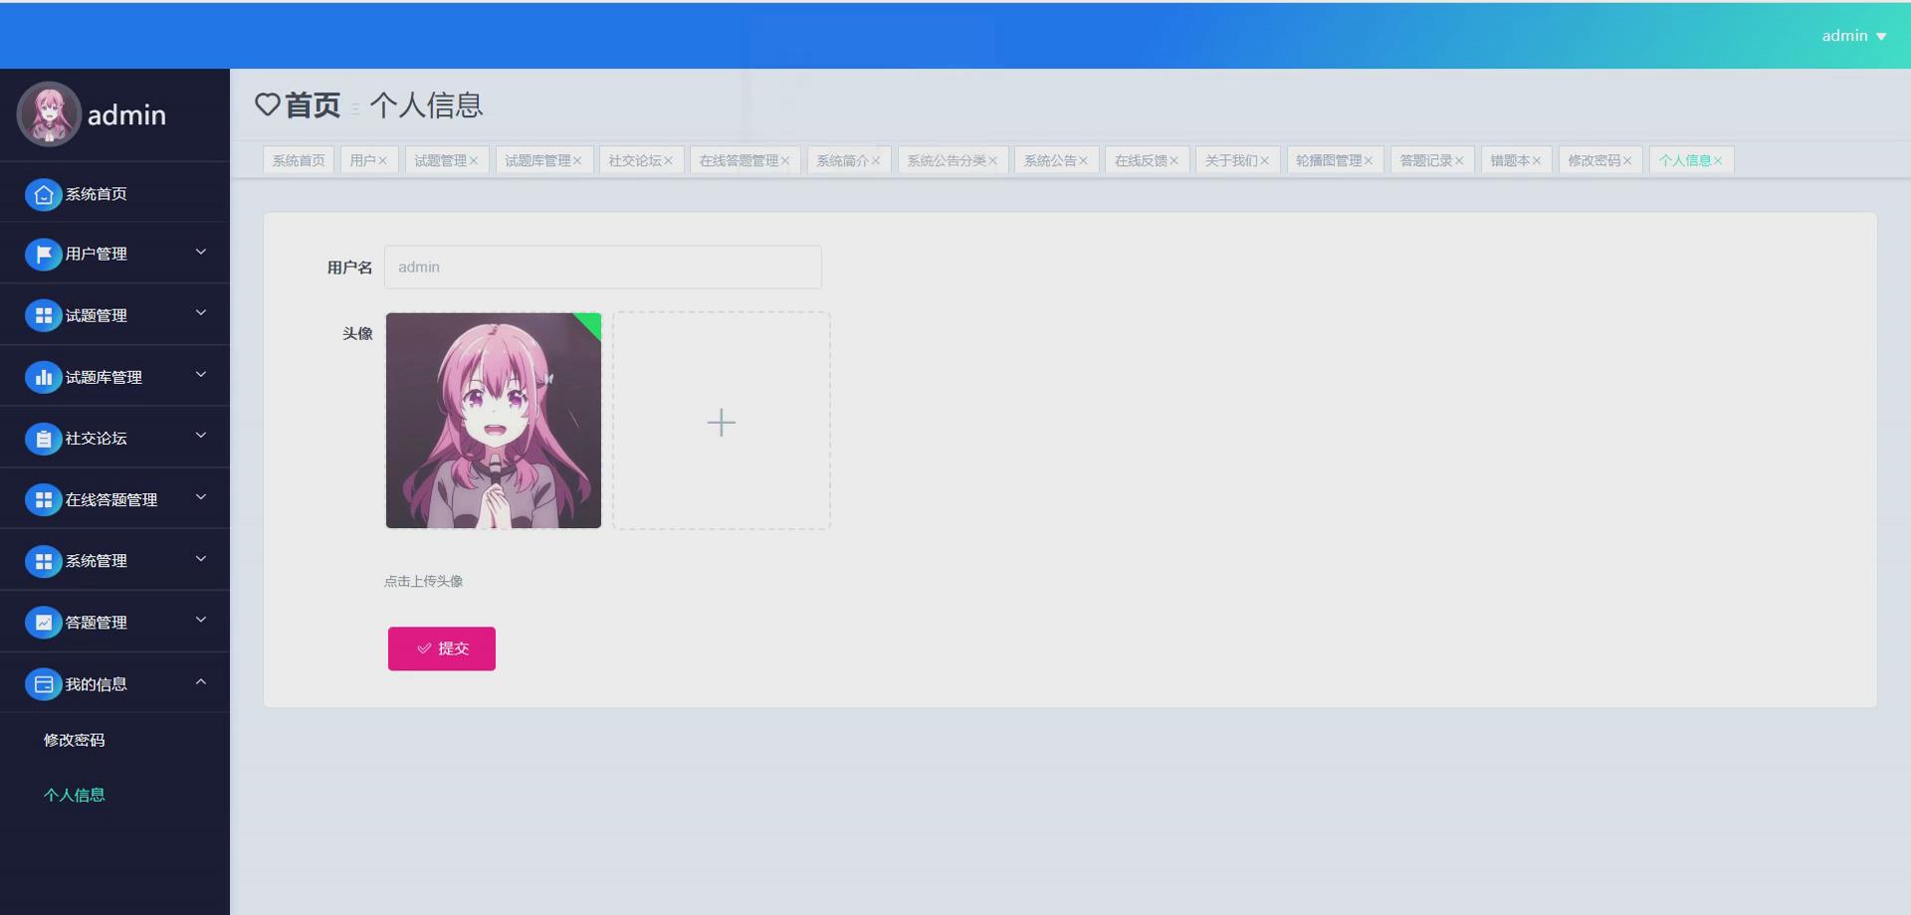This screenshot has height=915, width=1911.
Task: Open 试题库管理 via its chart icon
Action: [43, 376]
